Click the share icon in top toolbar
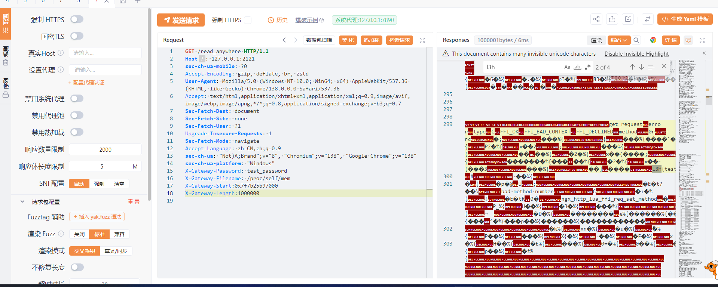The width and height of the screenshot is (718, 287). tap(596, 19)
